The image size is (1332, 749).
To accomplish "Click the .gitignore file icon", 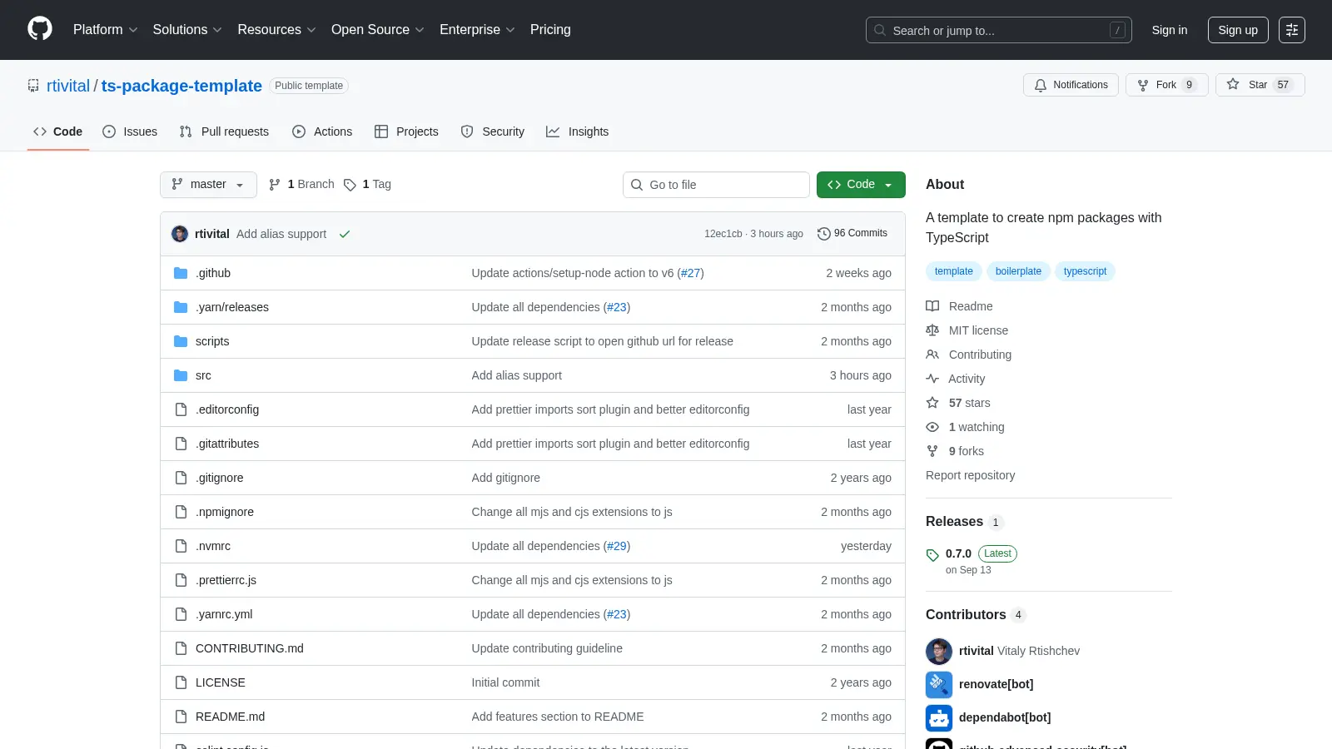I will 181,478.
